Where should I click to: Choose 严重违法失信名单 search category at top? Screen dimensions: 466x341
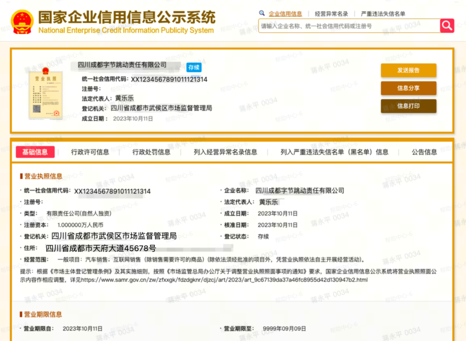(x=383, y=14)
